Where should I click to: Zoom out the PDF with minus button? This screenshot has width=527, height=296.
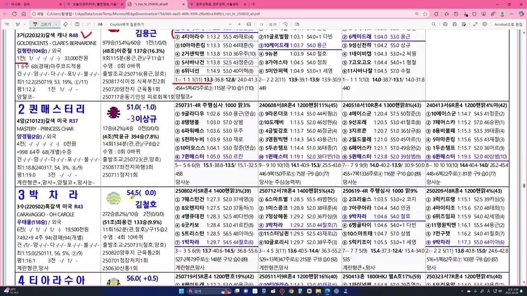pyautogui.click(x=230, y=24)
